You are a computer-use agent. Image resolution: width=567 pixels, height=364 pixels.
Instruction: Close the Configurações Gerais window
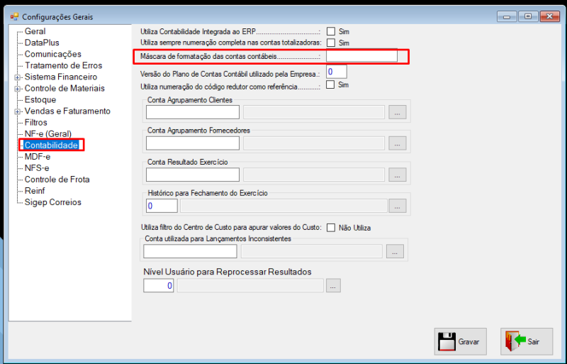tap(550, 16)
